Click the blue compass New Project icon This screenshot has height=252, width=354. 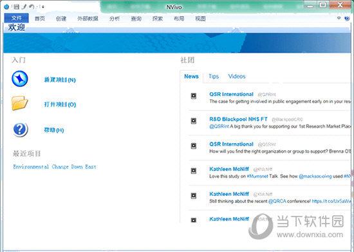coord(20,79)
